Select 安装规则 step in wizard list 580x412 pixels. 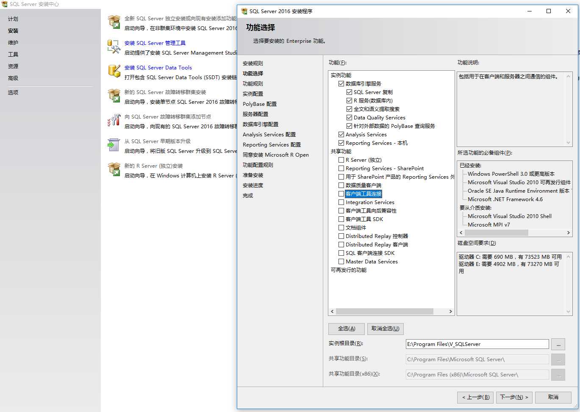click(x=253, y=63)
